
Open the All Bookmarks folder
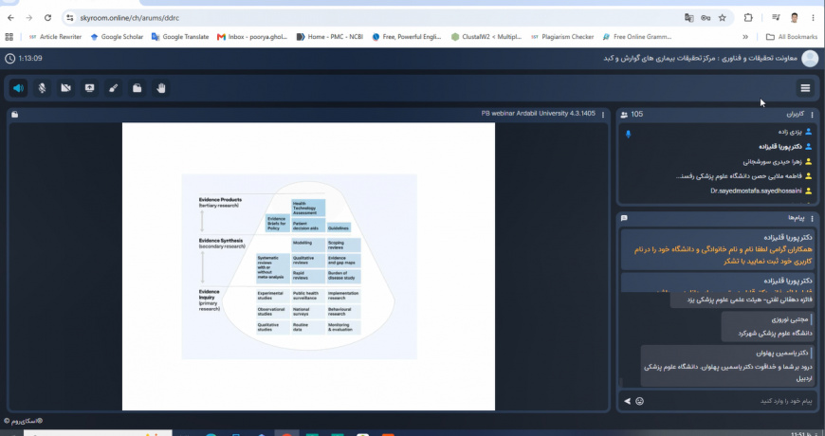click(x=791, y=37)
